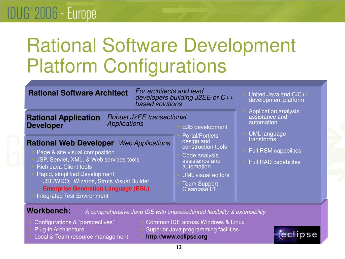Click 'Rapid, simplified Development' bullet
This screenshot has width=345, height=259.
[x=75, y=174]
